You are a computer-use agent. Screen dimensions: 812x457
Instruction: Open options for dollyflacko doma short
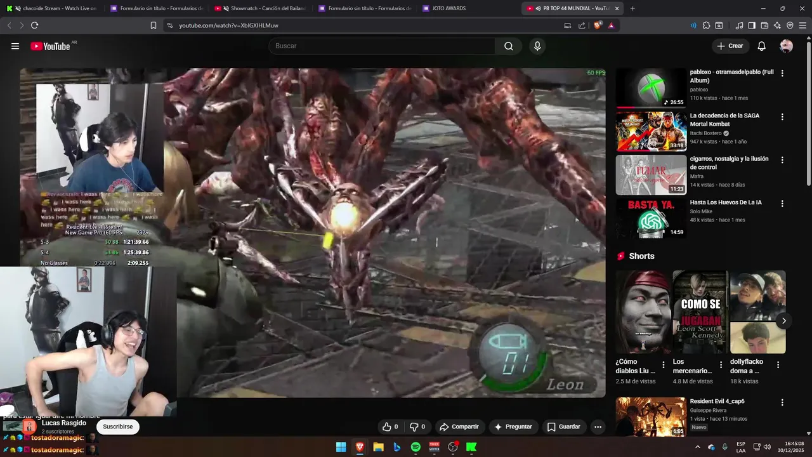(778, 365)
